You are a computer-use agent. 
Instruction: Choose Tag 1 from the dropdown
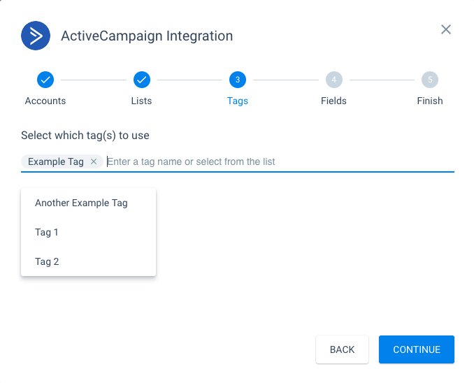coord(88,232)
